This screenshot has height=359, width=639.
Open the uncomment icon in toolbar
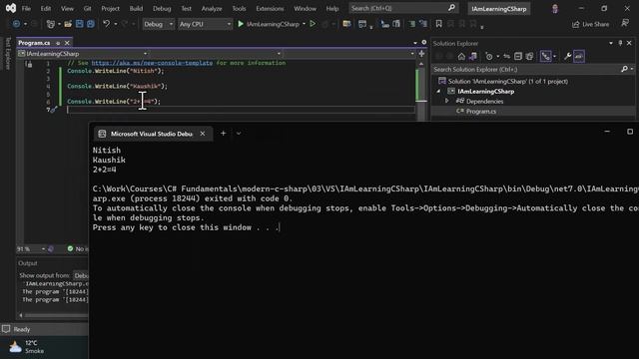[423, 24]
